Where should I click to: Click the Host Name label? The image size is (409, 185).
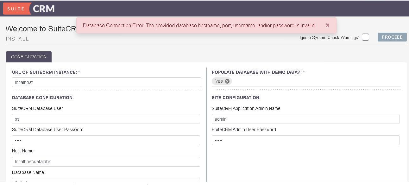click(x=23, y=151)
